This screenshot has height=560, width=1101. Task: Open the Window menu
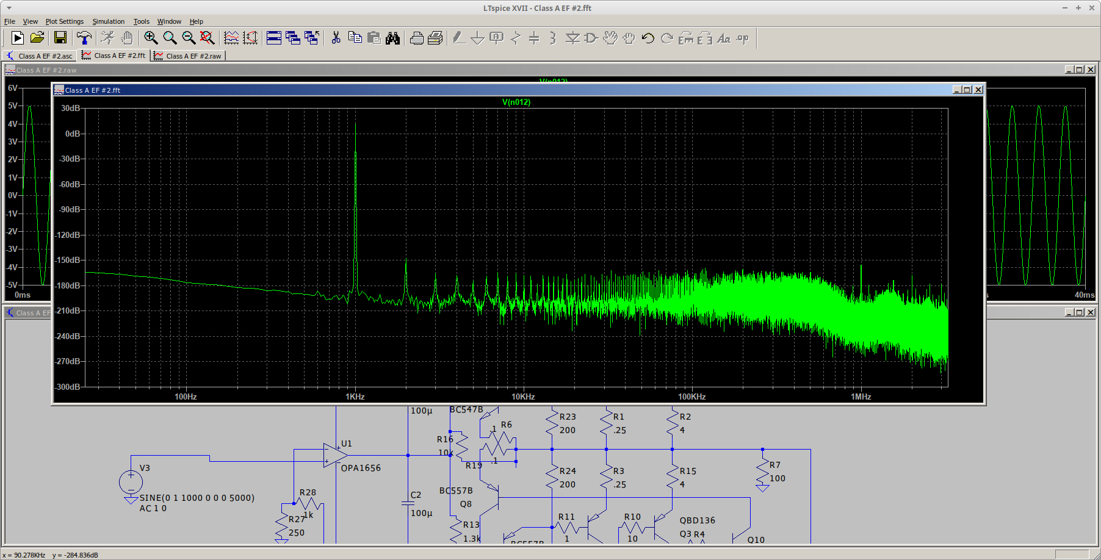point(169,21)
